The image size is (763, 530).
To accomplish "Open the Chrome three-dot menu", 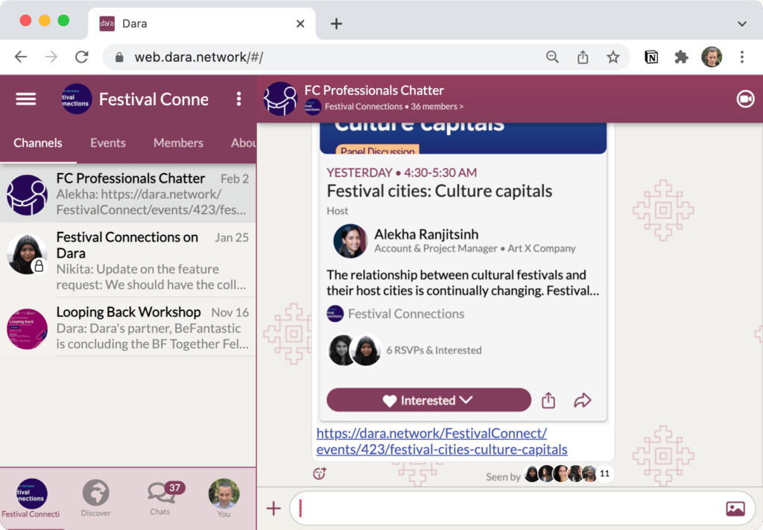I will [741, 57].
